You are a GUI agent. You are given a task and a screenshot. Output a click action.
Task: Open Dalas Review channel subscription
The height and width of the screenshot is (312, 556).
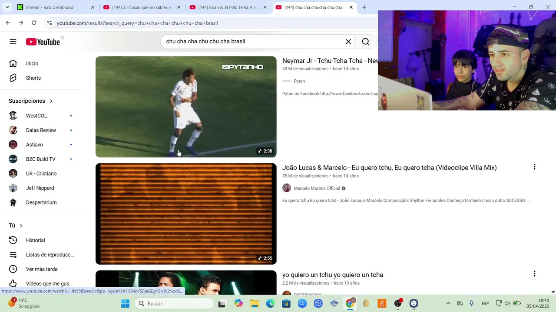click(x=42, y=130)
